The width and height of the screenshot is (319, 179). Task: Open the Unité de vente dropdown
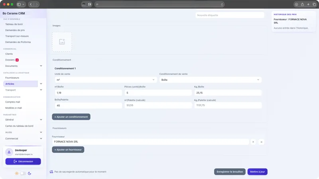(106, 80)
